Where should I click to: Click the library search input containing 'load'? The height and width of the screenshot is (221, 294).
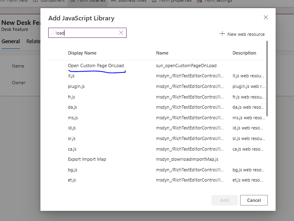87,33
